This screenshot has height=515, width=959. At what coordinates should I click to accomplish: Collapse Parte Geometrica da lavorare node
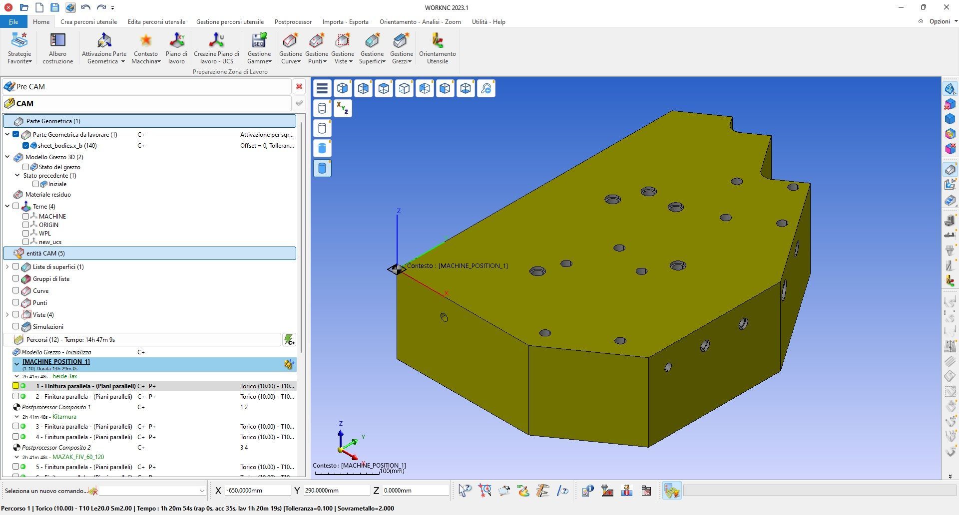pos(7,134)
